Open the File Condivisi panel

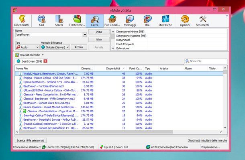[112, 20]
